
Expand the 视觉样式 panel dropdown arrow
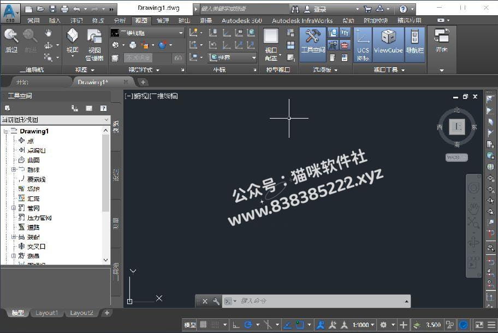[x=158, y=70]
